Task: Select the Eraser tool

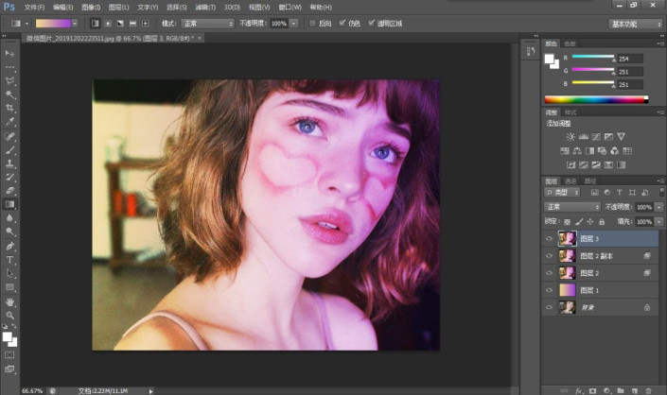Action: click(x=9, y=191)
